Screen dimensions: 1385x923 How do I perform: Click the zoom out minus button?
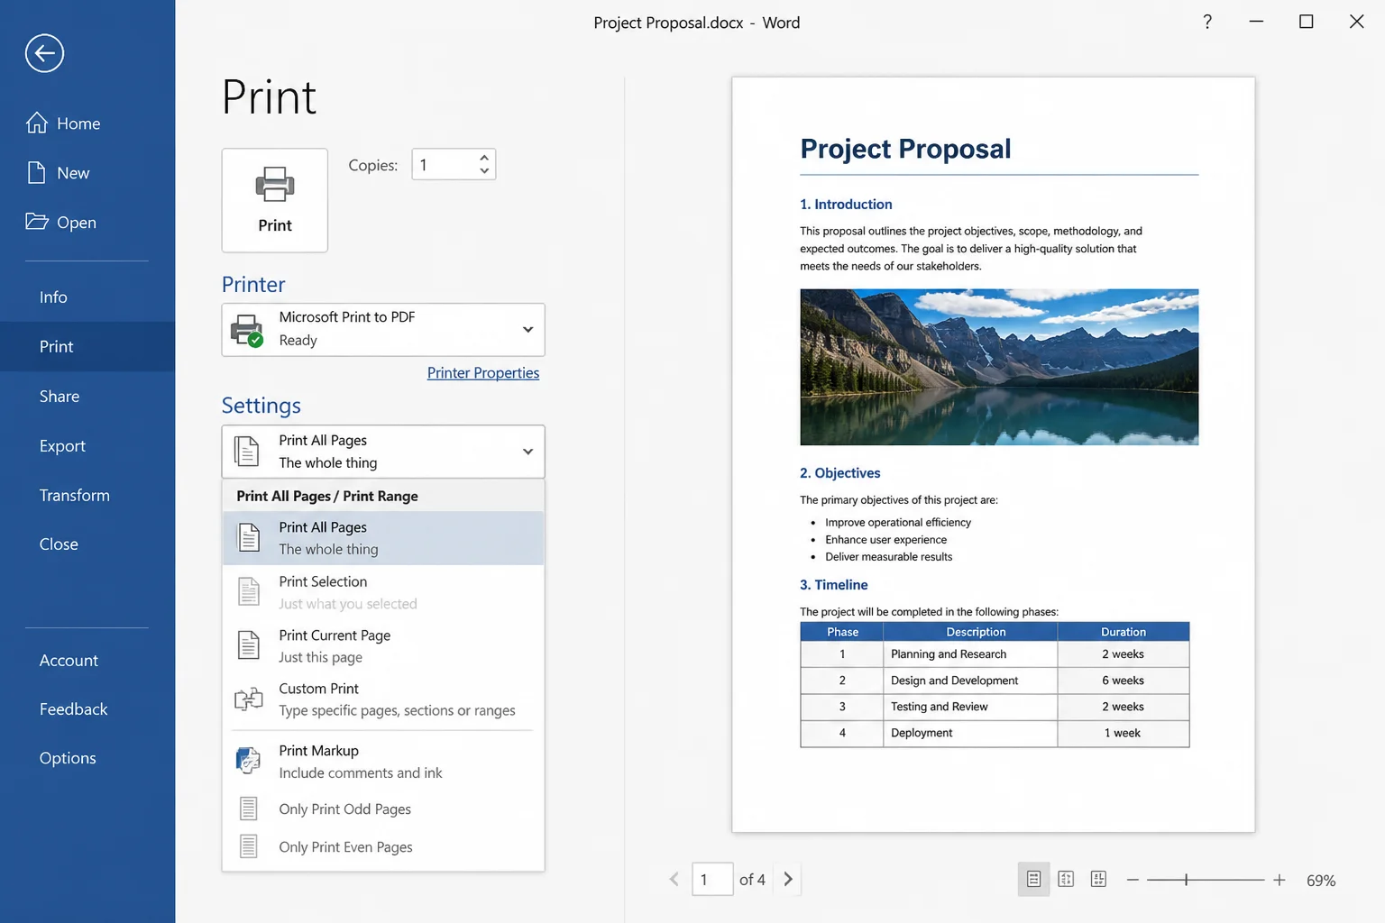pyautogui.click(x=1133, y=880)
